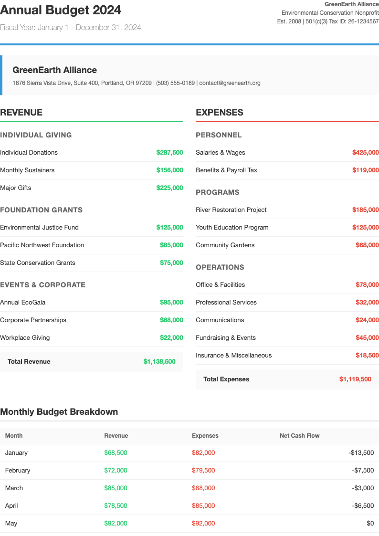Click the May month cell
Viewport: 379px width, 536px height.
[x=11, y=524]
